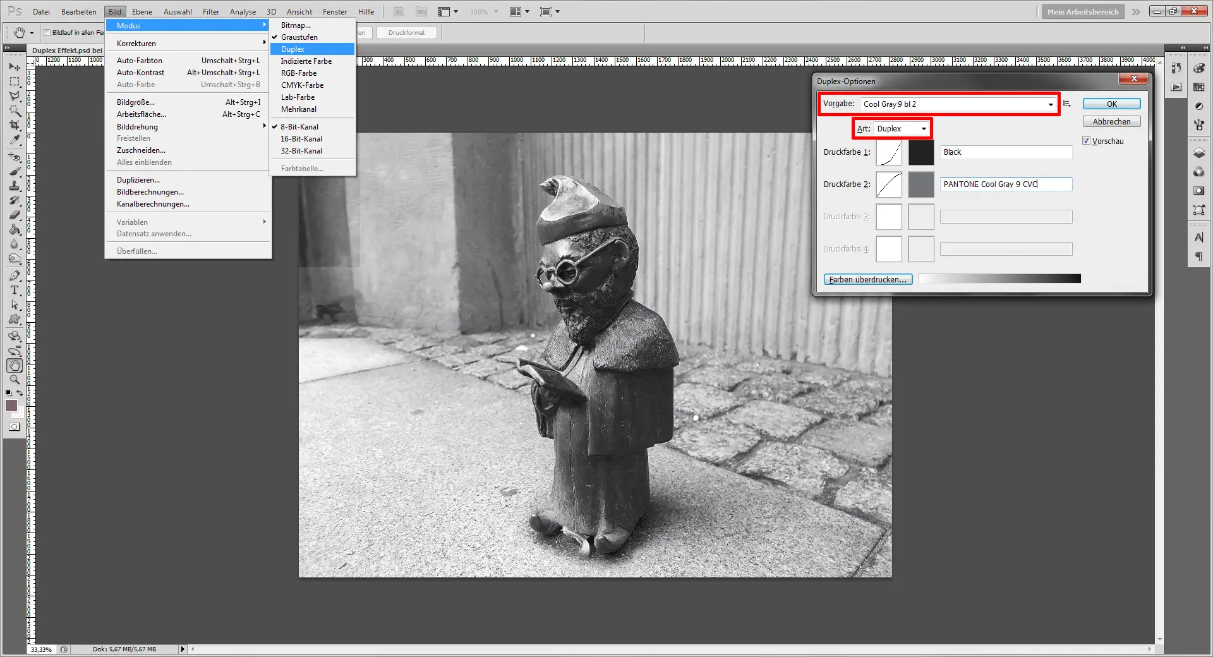Viewport: 1213px width, 657px height.
Task: Select the Pen tool
Action: (15, 275)
